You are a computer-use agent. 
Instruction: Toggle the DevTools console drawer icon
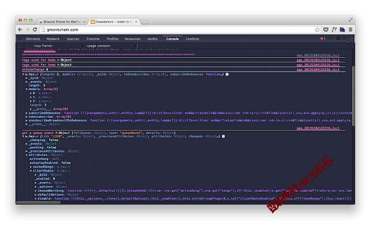(331, 39)
